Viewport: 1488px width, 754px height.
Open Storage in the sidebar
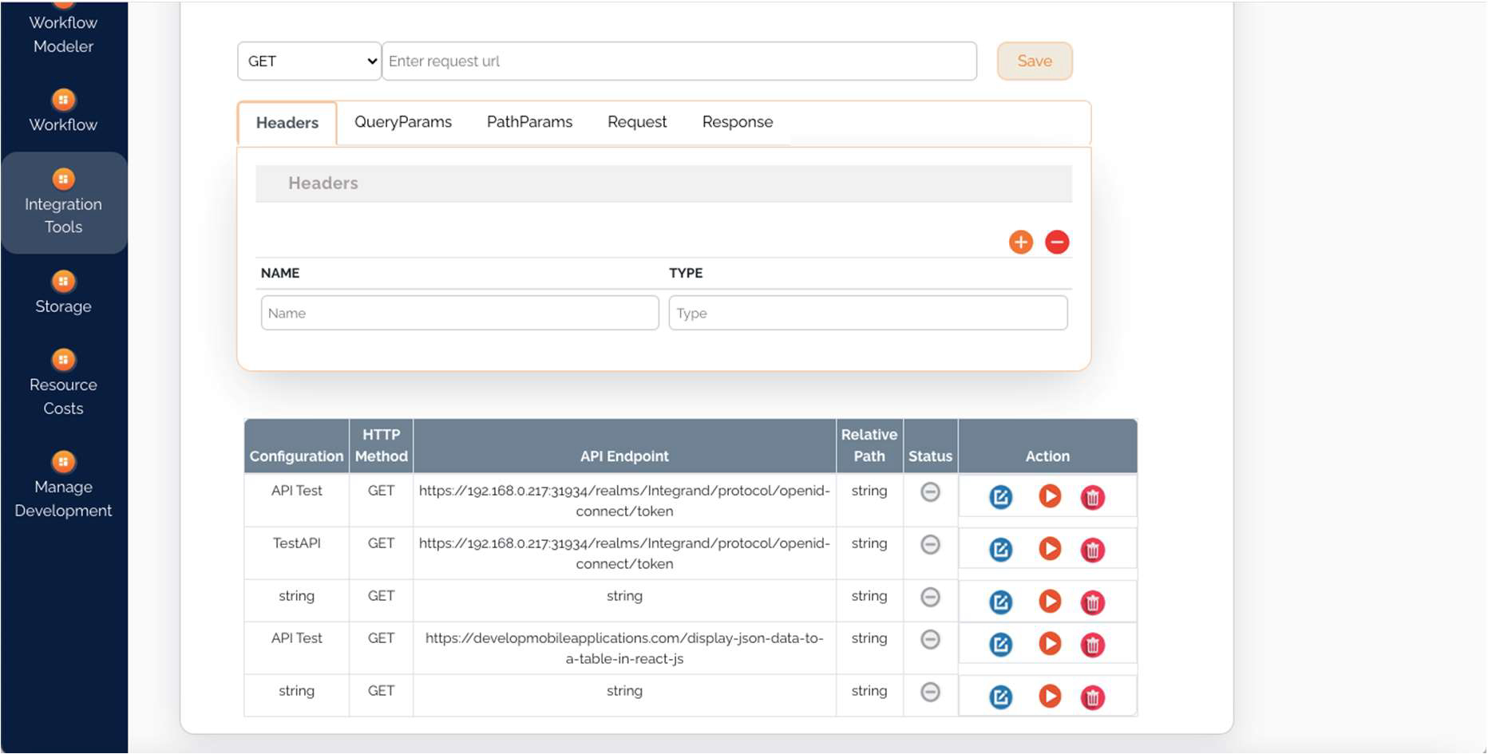(63, 293)
